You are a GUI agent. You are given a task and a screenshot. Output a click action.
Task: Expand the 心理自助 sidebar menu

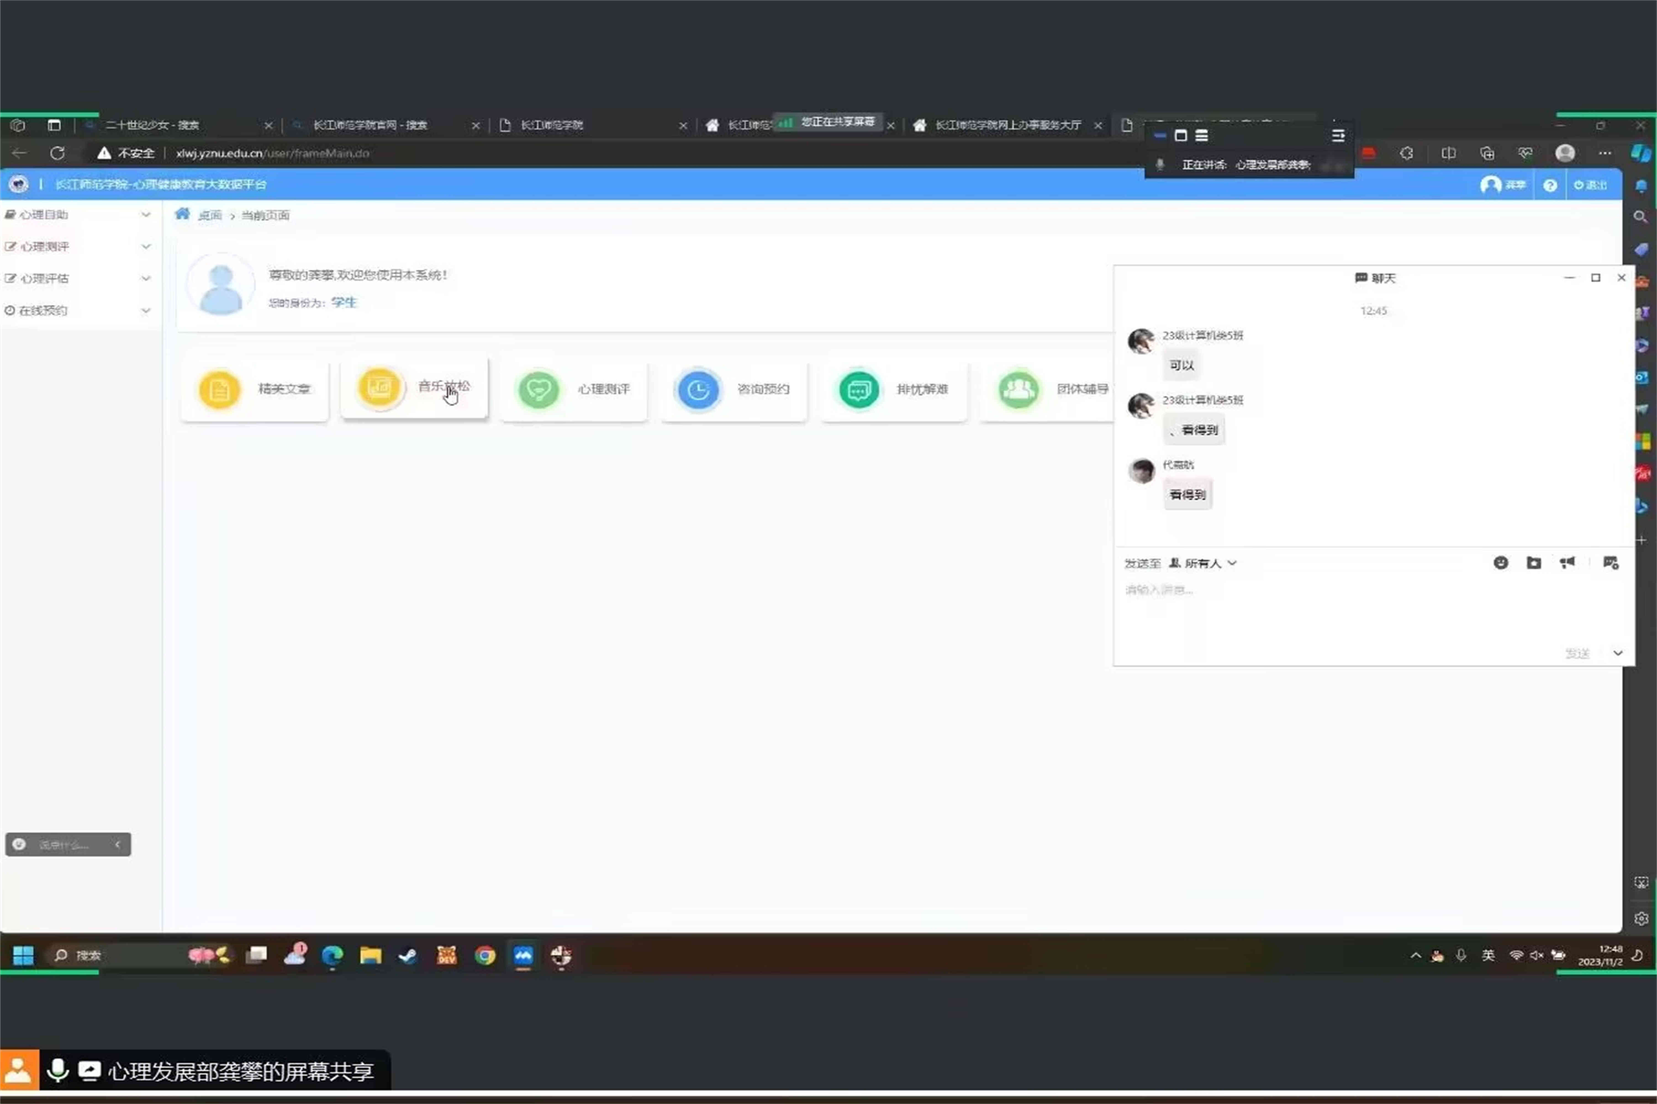pos(78,215)
